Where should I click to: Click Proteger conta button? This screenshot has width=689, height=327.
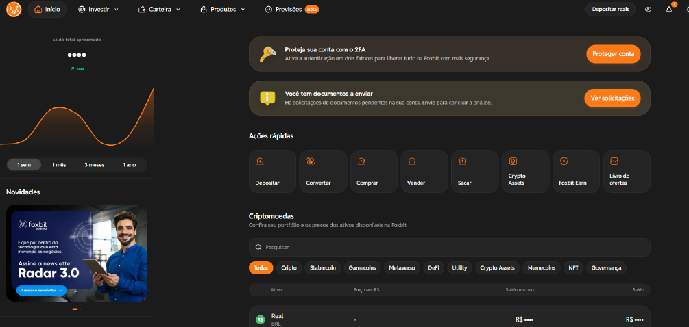tap(613, 54)
